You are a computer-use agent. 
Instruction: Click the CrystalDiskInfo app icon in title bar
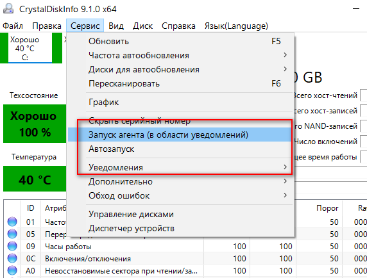click(8, 8)
